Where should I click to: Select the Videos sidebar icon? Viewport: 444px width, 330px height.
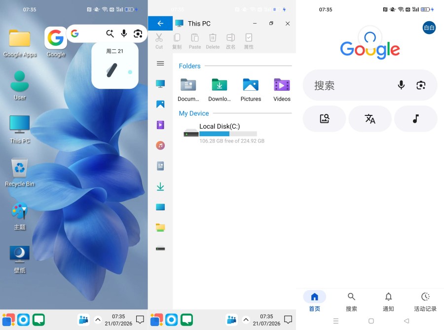(x=160, y=125)
